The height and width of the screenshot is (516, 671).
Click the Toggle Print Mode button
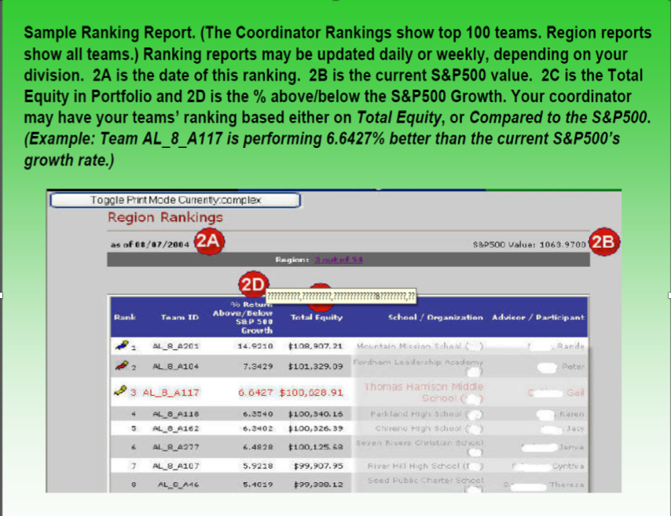pos(175,200)
